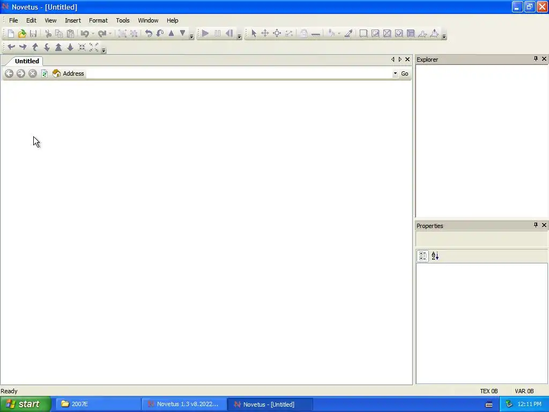The width and height of the screenshot is (549, 412).
Task: Select the Smooth surface tool icon
Action: [x=363, y=34]
